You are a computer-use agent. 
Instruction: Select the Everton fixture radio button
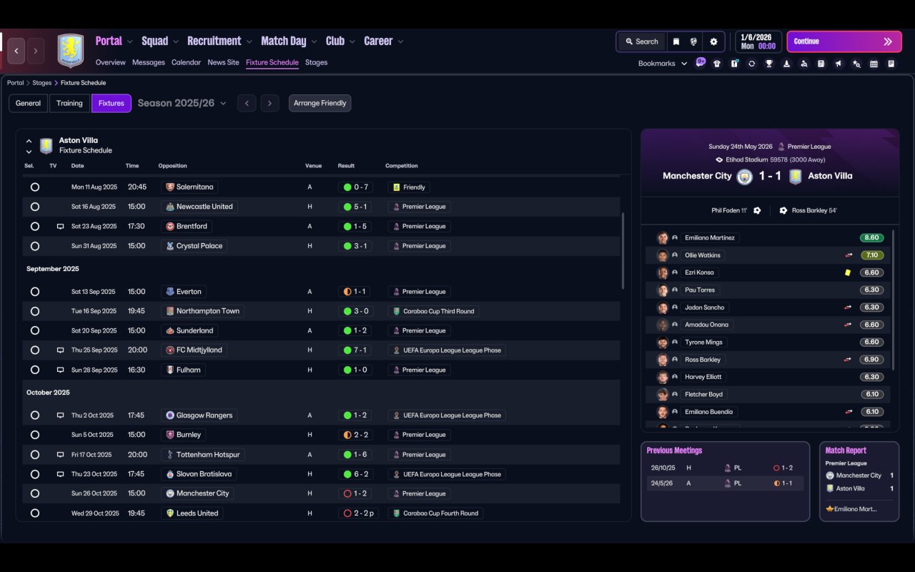click(35, 292)
